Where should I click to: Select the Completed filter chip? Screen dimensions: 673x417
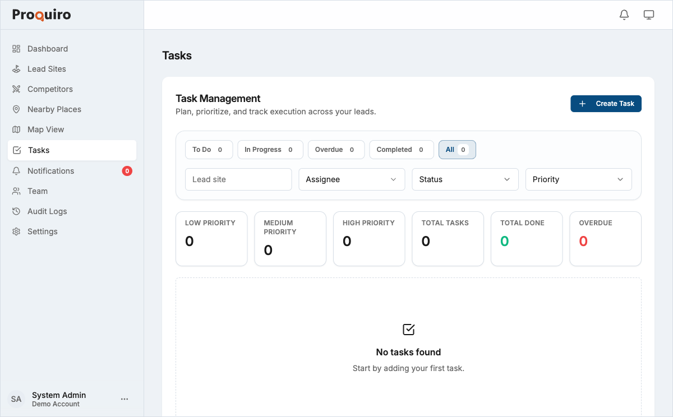click(x=401, y=150)
